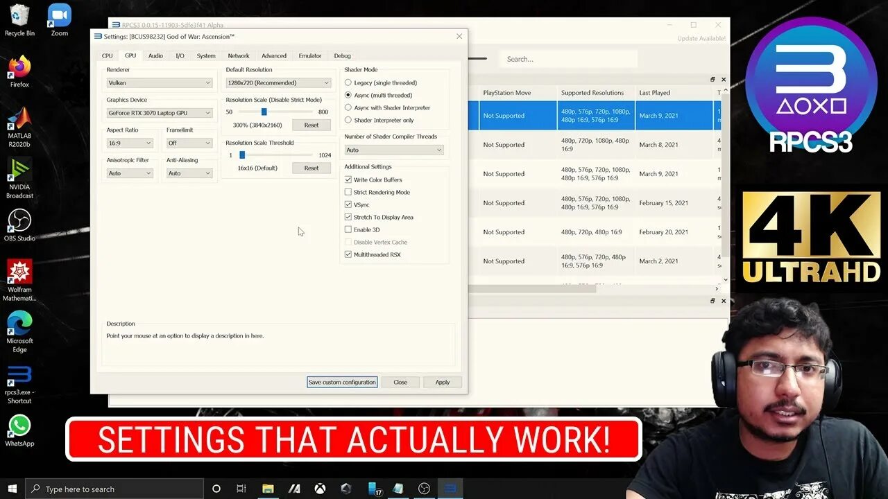Open the Windows Start menu

point(12,489)
